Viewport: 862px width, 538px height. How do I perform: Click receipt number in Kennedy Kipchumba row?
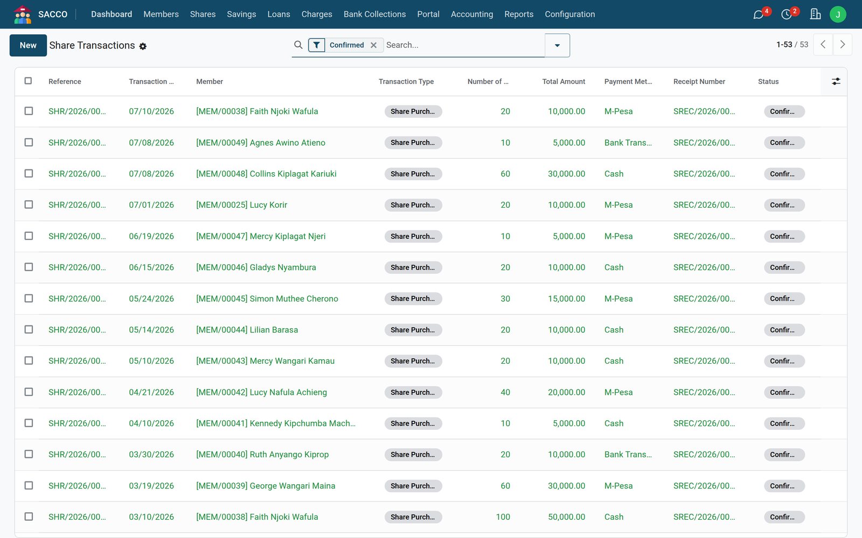(x=704, y=423)
